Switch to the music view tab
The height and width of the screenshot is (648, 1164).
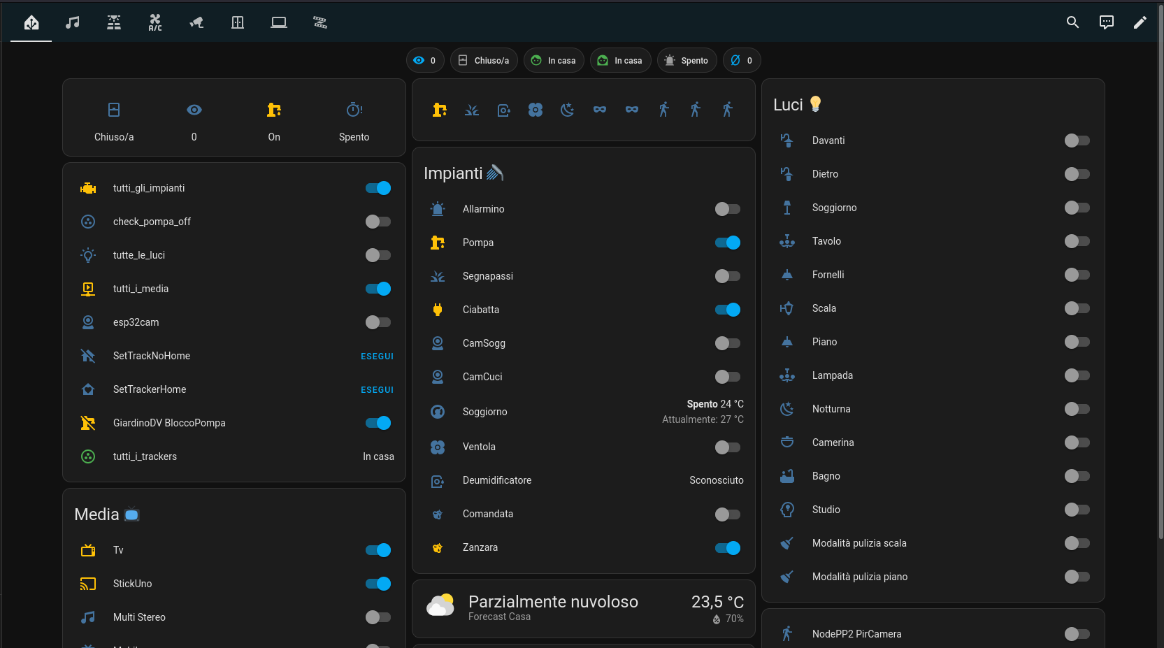click(72, 22)
